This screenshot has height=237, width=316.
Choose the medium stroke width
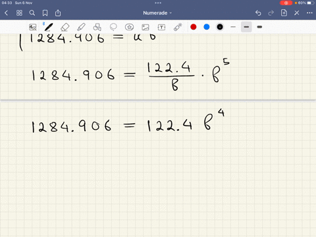246,27
